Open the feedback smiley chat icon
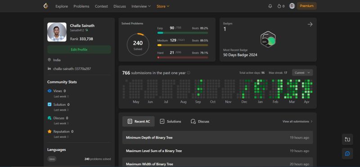 [x=347, y=153]
